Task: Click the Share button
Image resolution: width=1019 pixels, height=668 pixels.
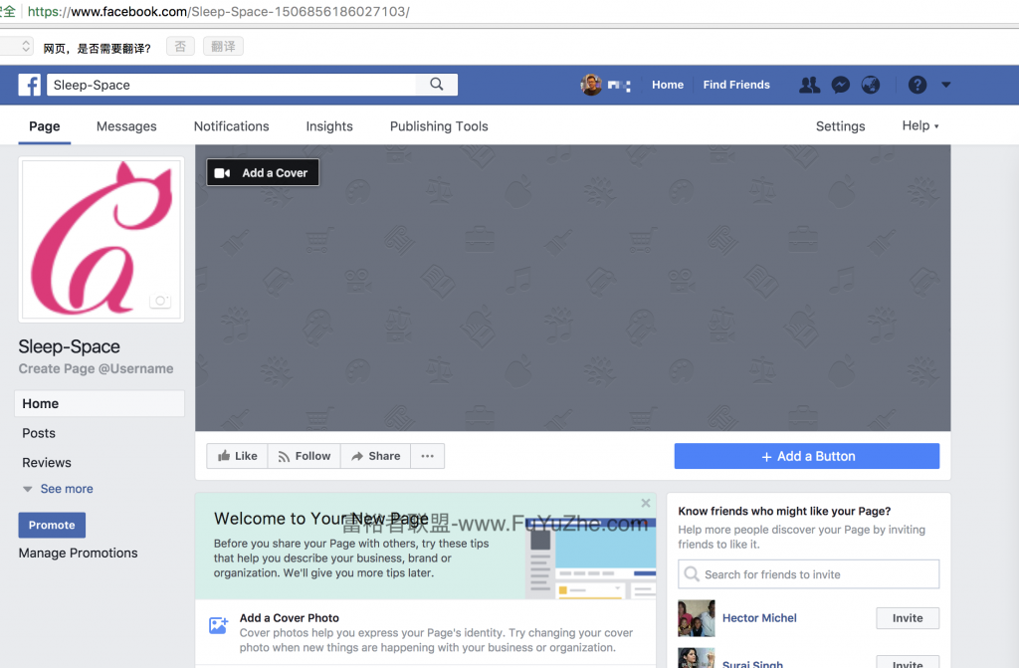Action: click(x=375, y=456)
